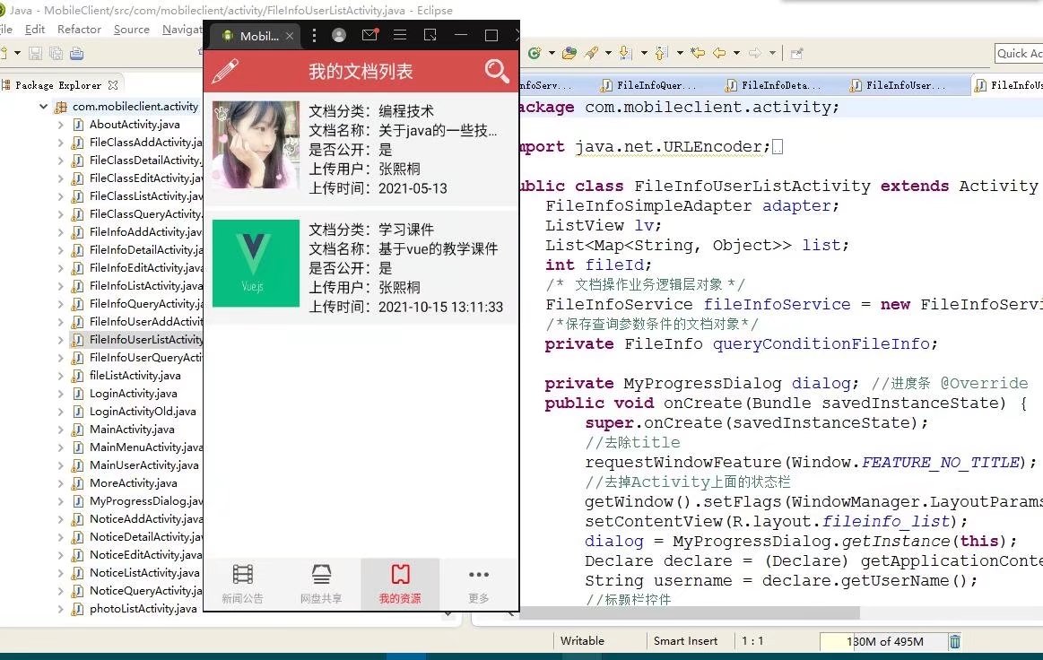Image resolution: width=1043 pixels, height=660 pixels.
Task: Click the Next Annotation toolbar icon
Action: 624,53
